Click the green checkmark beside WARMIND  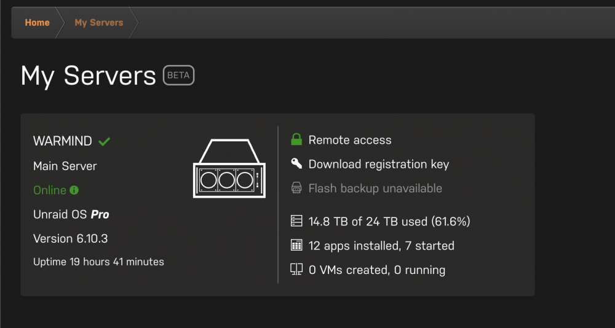pyautogui.click(x=105, y=141)
